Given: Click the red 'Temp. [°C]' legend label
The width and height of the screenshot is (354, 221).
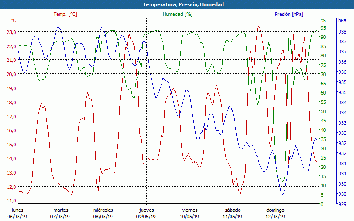Looking at the screenshot, I should (x=65, y=14).
